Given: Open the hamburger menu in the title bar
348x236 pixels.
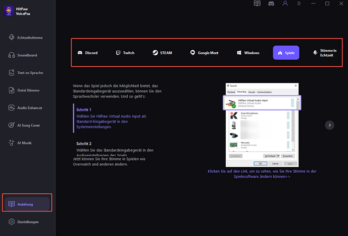Looking at the screenshot, I should tap(299, 3).
